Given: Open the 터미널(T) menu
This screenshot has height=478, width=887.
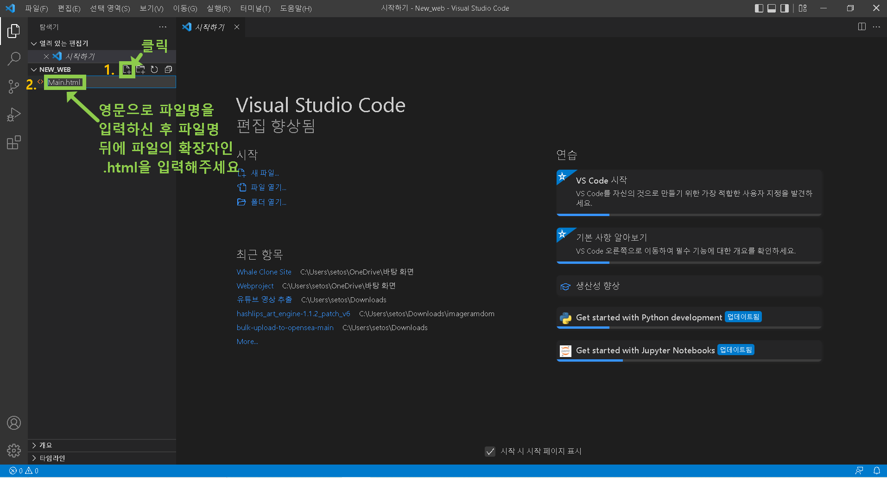Looking at the screenshot, I should (255, 8).
